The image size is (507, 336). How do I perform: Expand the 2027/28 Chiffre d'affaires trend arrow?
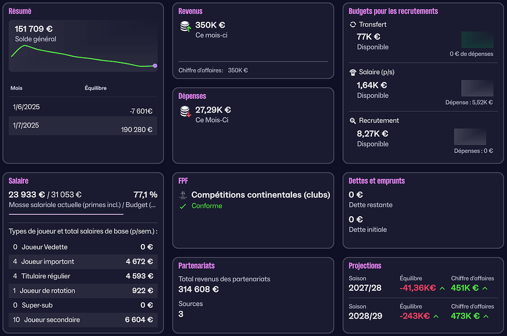[485, 289]
